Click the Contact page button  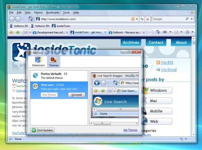pos(156,42)
